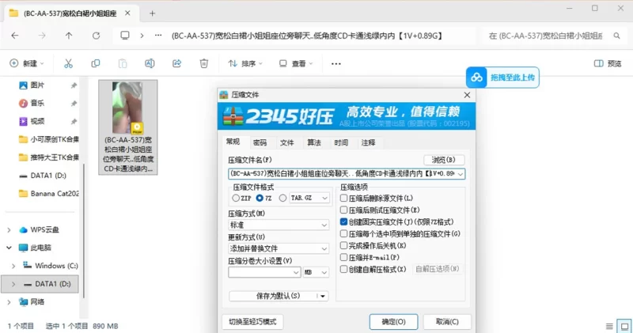Open the 排序 sort menu
The image size is (633, 333).
(x=245, y=63)
